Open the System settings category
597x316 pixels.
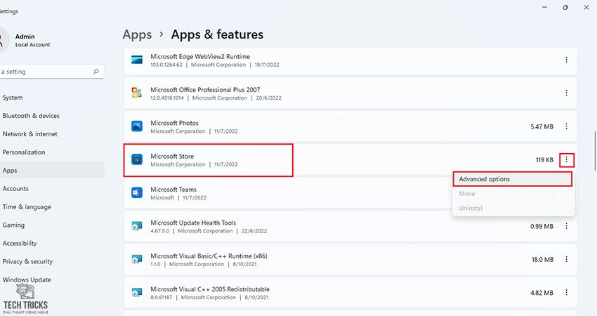(x=52, y=98)
